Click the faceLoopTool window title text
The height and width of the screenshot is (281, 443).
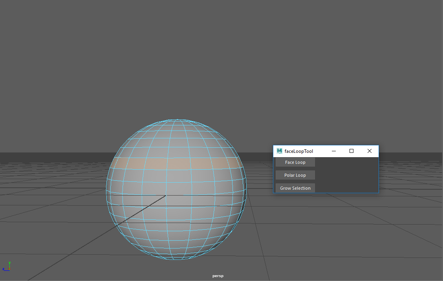coord(298,151)
